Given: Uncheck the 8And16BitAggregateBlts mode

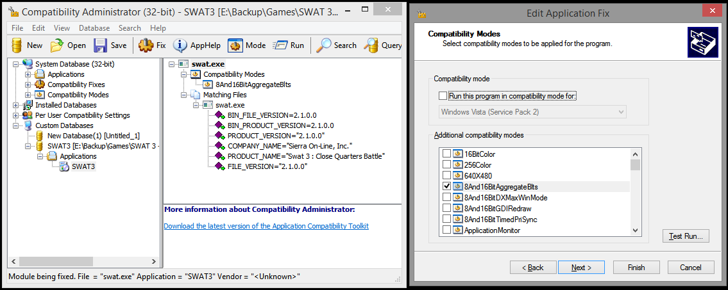Looking at the screenshot, I should (446, 186).
